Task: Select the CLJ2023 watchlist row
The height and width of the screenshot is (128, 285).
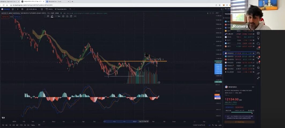Action: coord(240,72)
